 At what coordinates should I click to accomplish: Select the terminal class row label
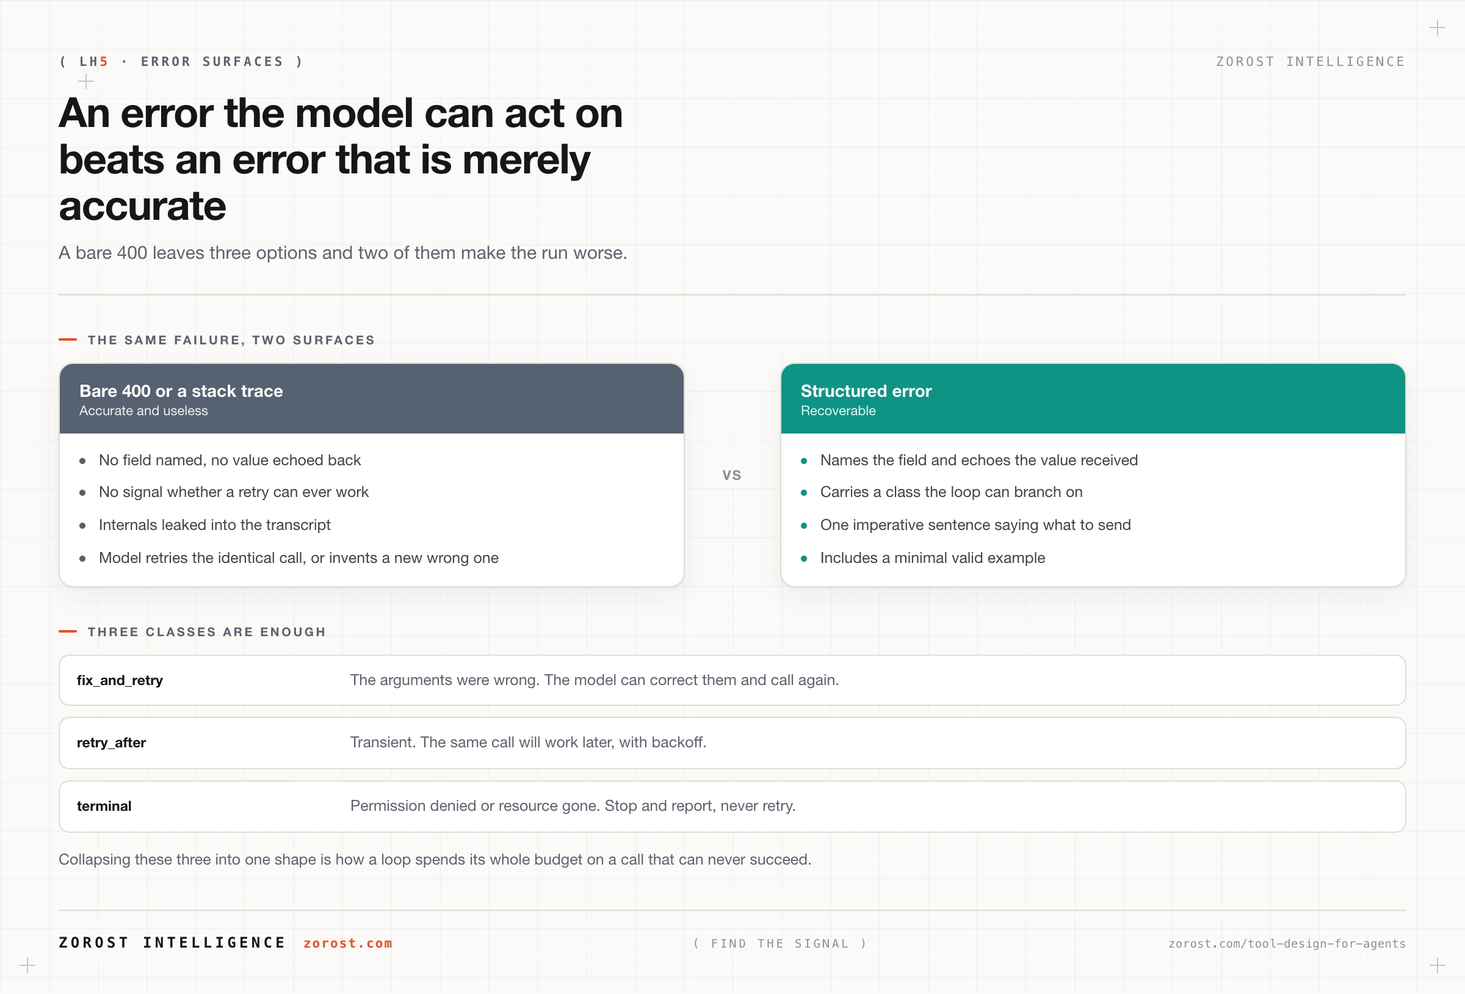point(104,806)
